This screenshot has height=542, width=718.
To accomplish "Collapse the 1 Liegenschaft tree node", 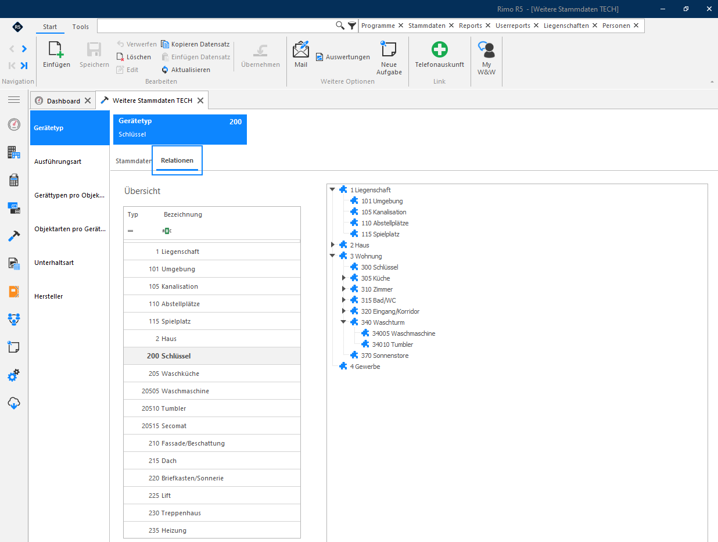I will point(333,189).
